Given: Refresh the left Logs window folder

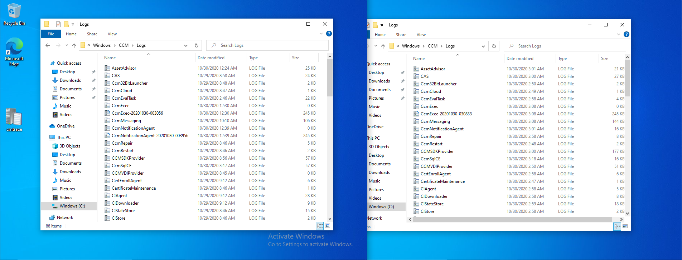Looking at the screenshot, I should coord(197,45).
